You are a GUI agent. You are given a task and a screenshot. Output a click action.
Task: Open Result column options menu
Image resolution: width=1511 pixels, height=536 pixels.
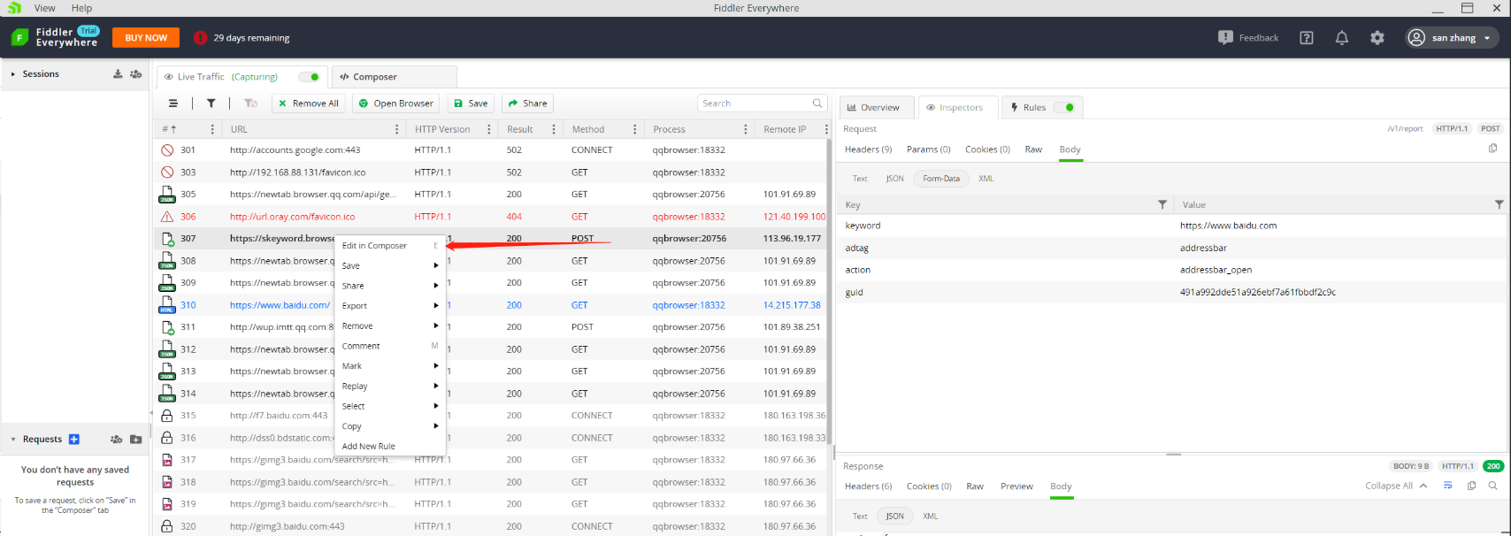tap(554, 129)
